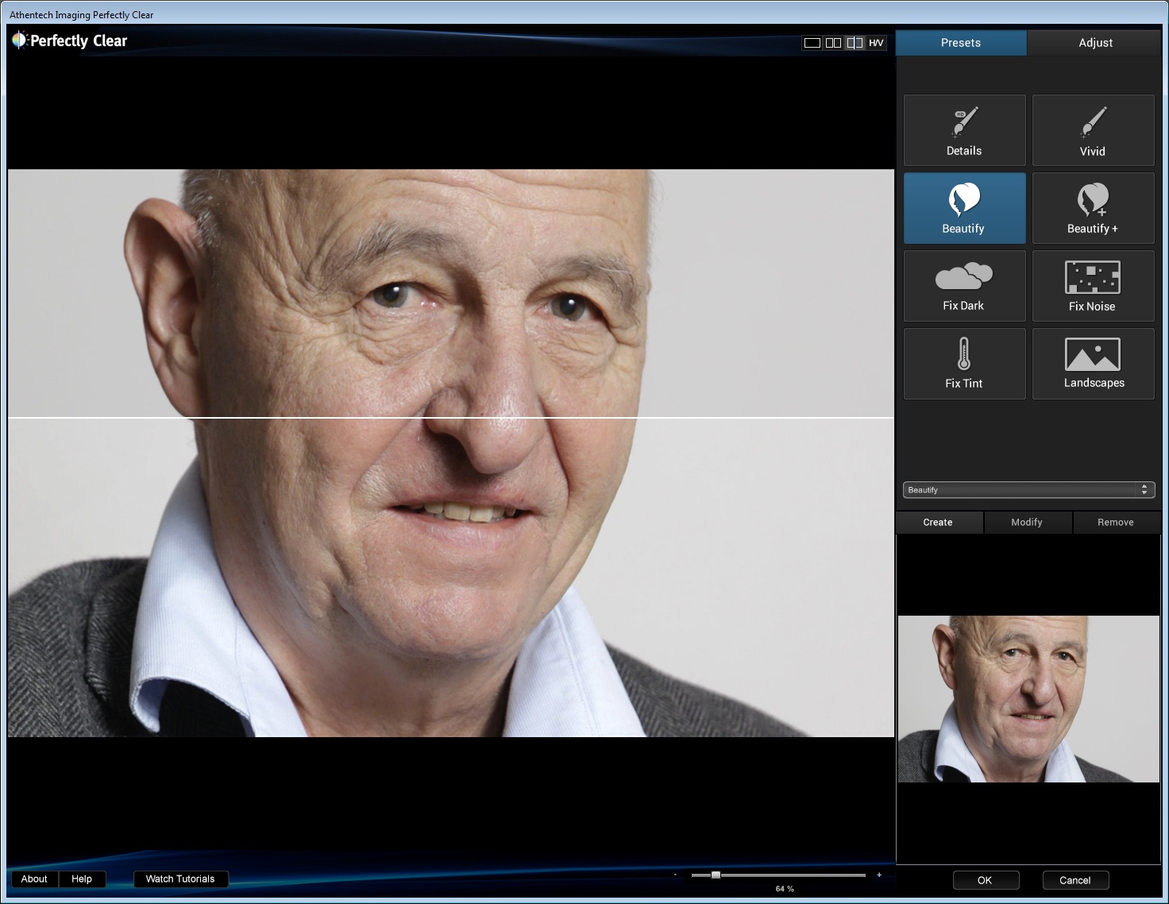Switch to single image view
Screen dimensions: 1169x904
(812, 43)
